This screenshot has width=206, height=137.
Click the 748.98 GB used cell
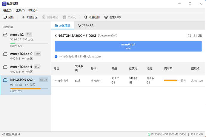pos(133,80)
